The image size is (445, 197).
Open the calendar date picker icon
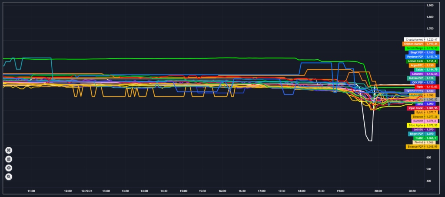coord(9,159)
